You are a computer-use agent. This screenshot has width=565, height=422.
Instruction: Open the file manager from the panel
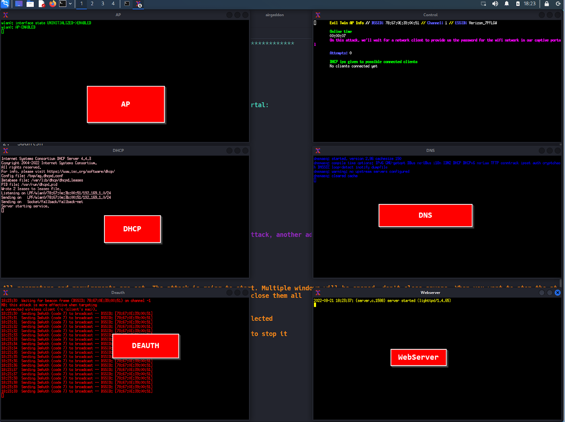click(30, 4)
